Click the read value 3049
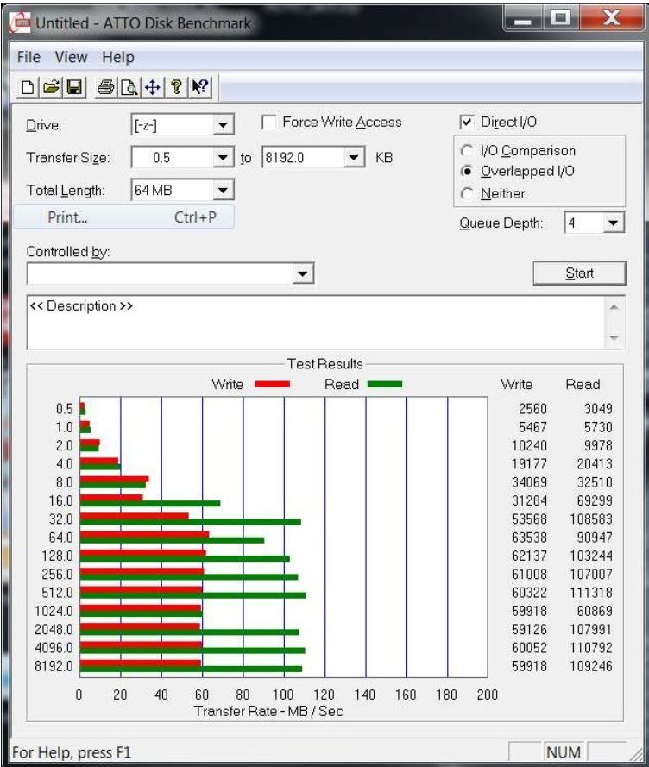The image size is (649, 767). click(598, 409)
